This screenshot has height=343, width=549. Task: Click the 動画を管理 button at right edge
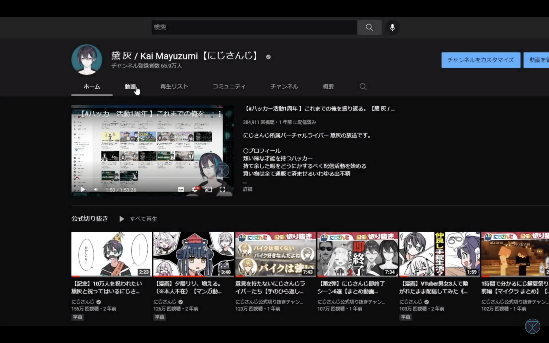pos(536,60)
